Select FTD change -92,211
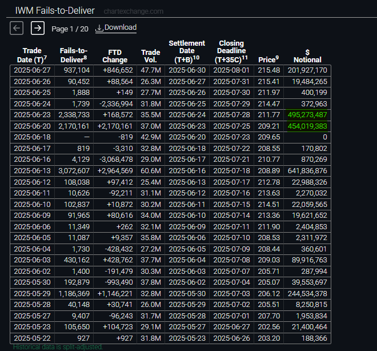Viewport: 377px width, 351px height. [121, 193]
